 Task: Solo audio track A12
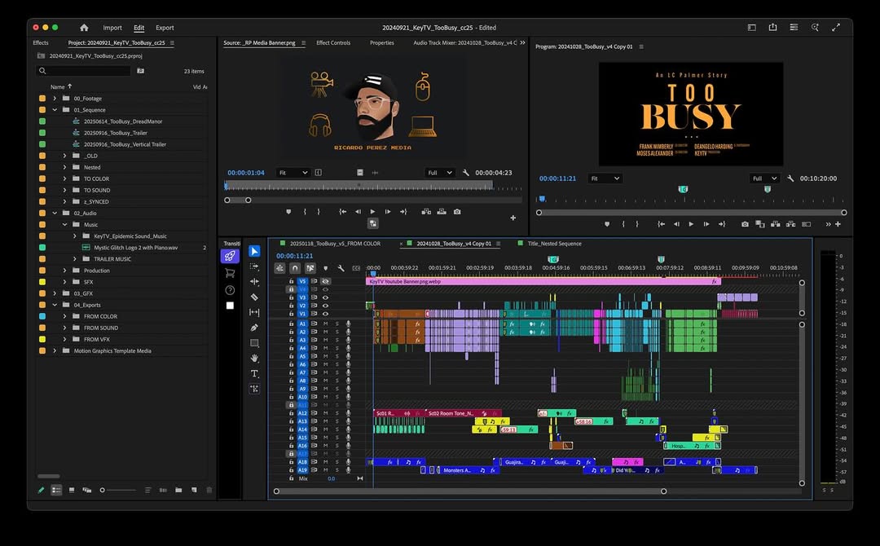click(337, 413)
